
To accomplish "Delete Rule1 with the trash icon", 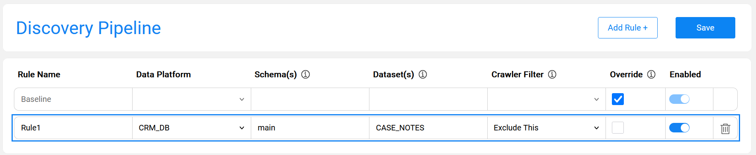I will click(725, 128).
